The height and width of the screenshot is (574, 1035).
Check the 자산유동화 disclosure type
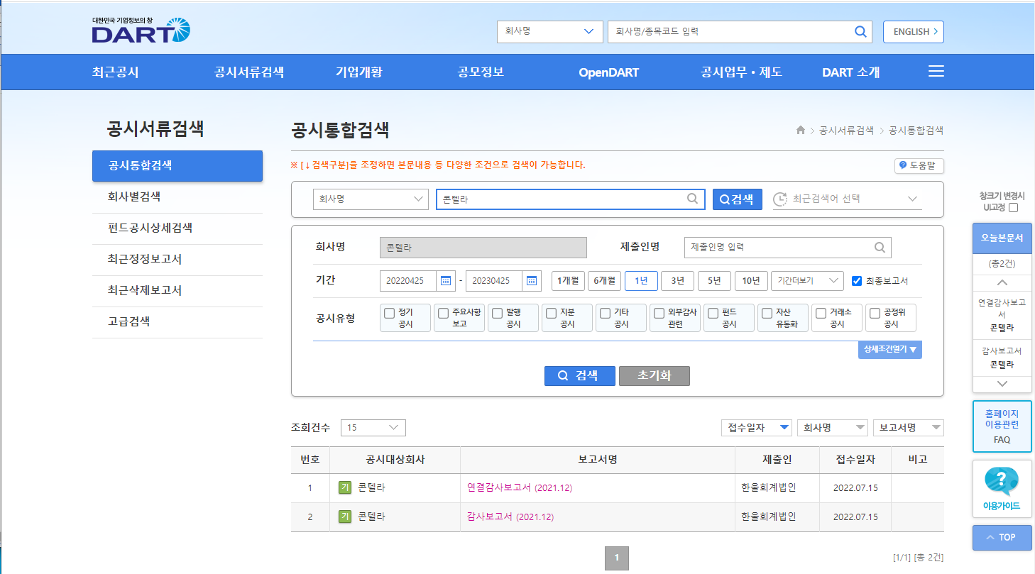(x=767, y=313)
